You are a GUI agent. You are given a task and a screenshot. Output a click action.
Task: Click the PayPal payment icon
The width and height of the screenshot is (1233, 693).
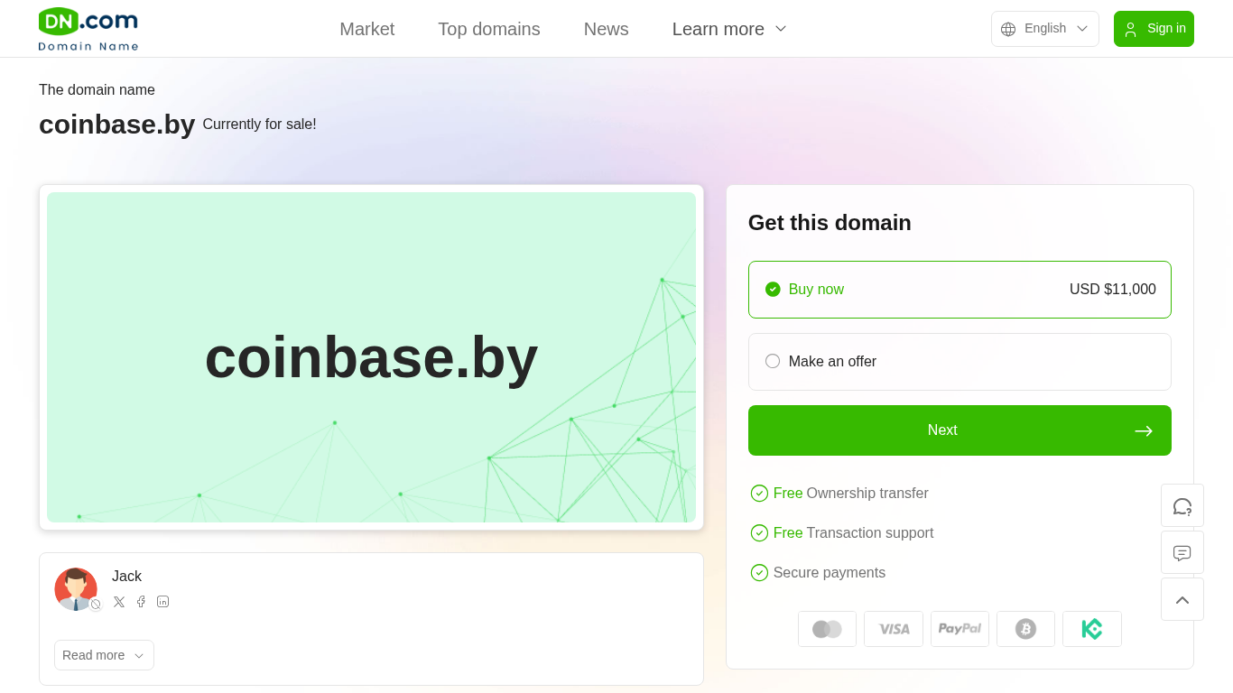coord(960,629)
